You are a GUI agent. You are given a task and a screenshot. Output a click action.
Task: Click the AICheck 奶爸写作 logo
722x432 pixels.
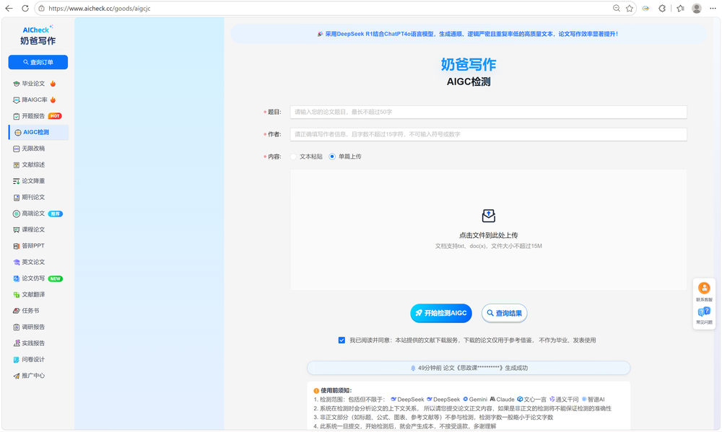click(x=38, y=35)
